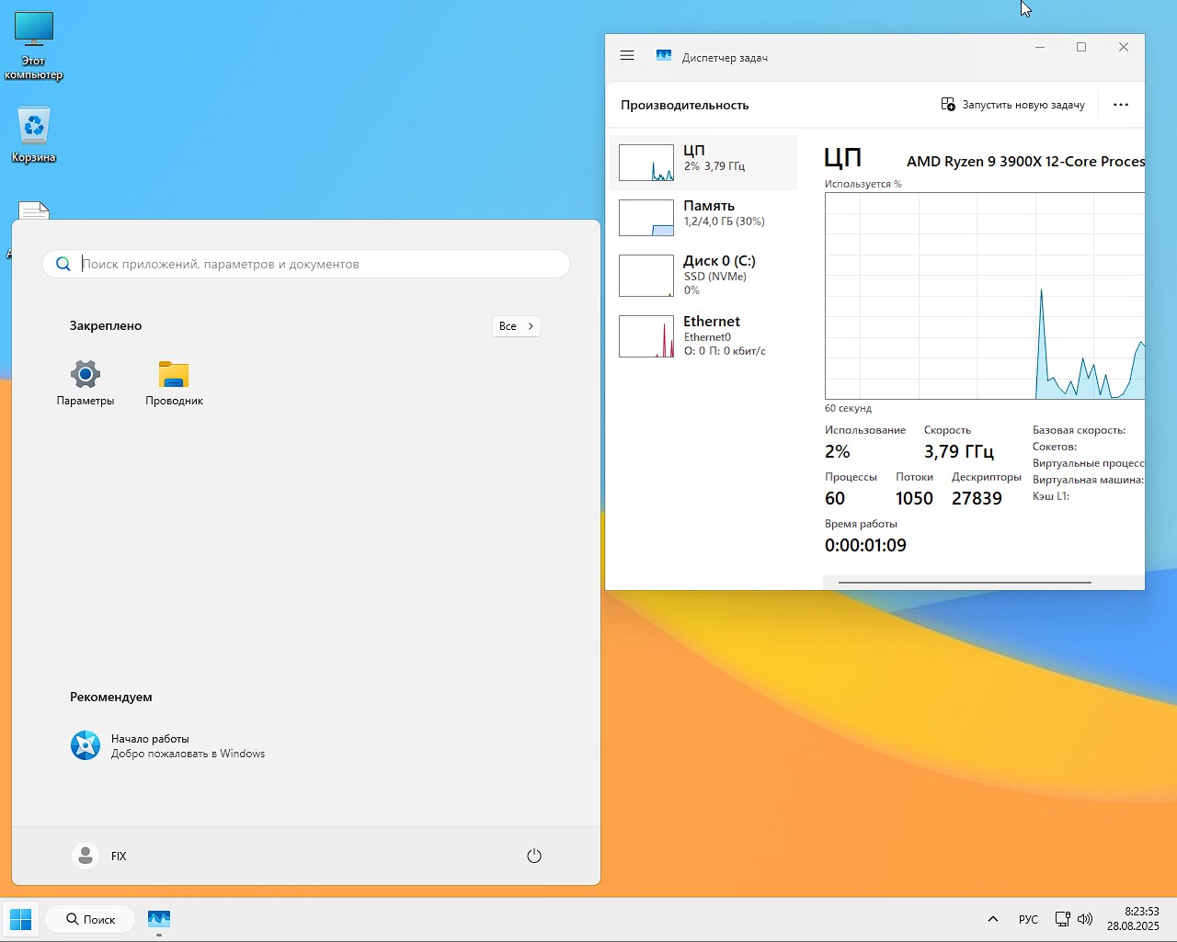Select the ЦП performance item
The image size is (1177, 942).
(703, 163)
